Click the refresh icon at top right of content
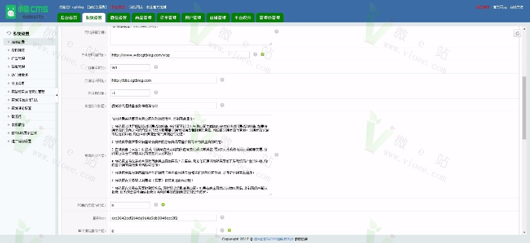This screenshot has height=243, width=530. pos(517,33)
